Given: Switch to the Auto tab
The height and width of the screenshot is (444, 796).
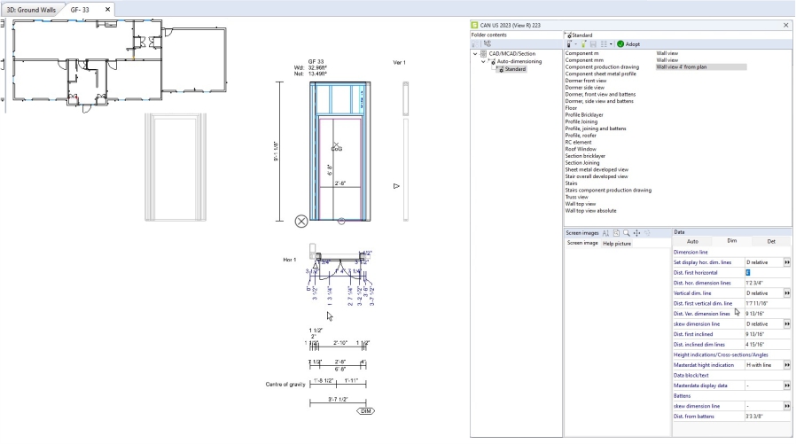Looking at the screenshot, I should point(692,241).
